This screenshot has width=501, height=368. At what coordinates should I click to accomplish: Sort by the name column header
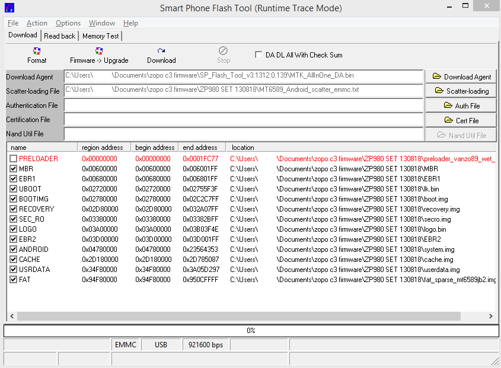click(42, 148)
